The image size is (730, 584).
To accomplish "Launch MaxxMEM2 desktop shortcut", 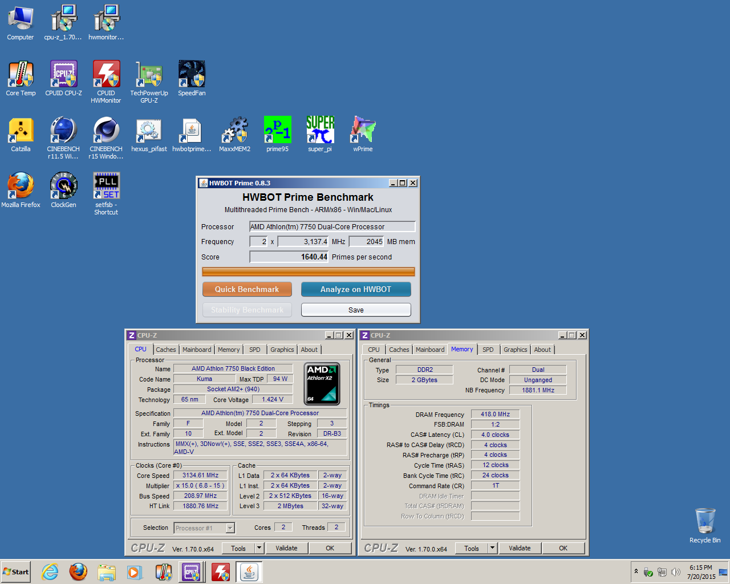I will tap(234, 135).
